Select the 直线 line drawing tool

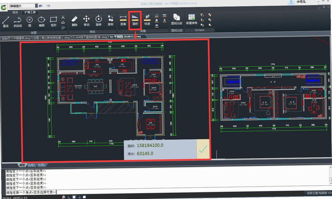click(x=6, y=22)
